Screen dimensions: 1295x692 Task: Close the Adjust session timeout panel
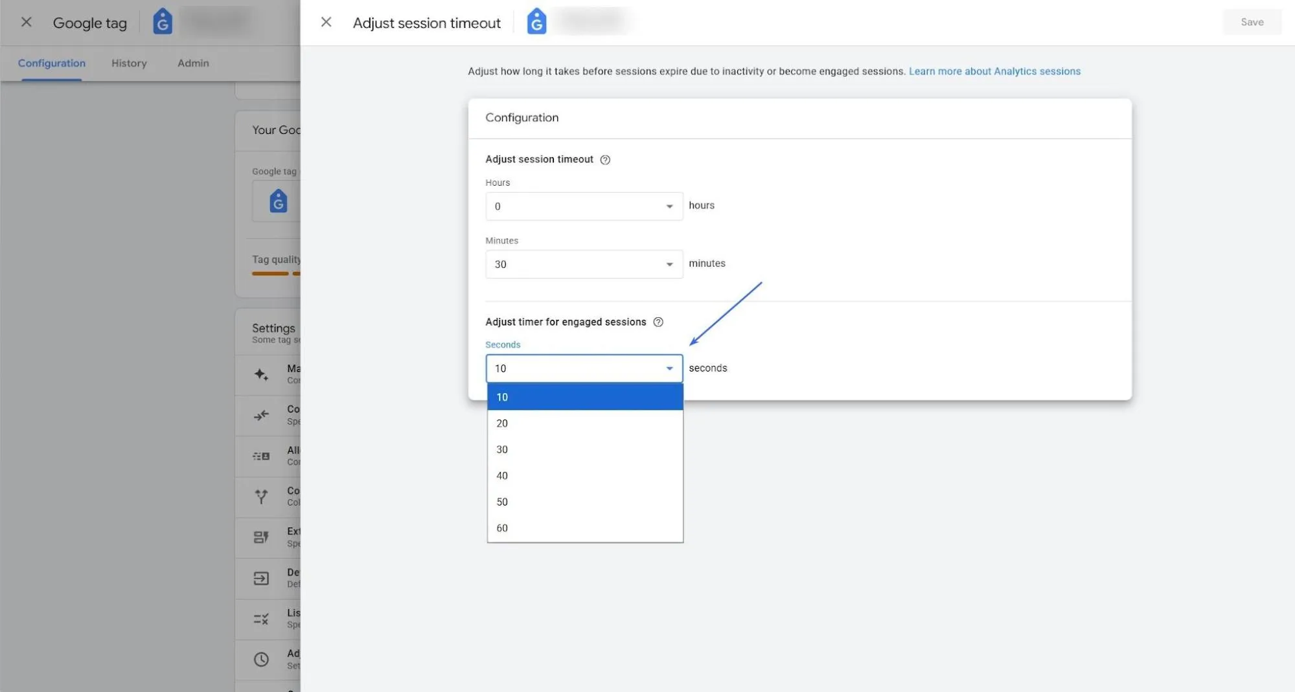326,22
